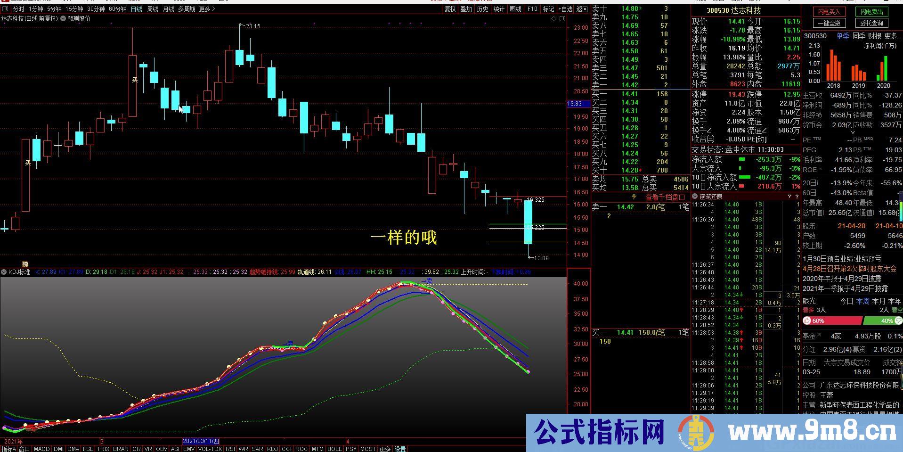Screen dimensions: 903x452
Task: Click the 40% bearish vote bar
Action: pyautogui.click(x=882, y=321)
